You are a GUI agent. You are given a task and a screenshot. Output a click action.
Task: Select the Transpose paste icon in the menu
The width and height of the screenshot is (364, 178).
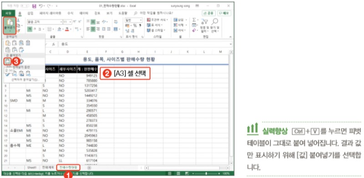[21, 49]
